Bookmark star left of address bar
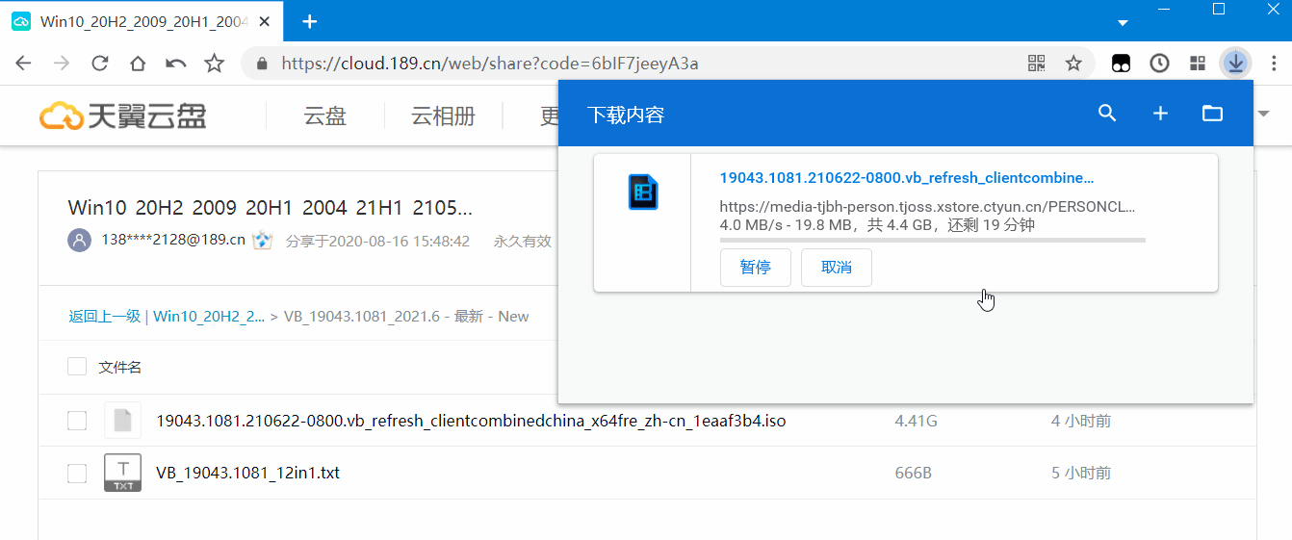The image size is (1292, 540). coord(214,64)
